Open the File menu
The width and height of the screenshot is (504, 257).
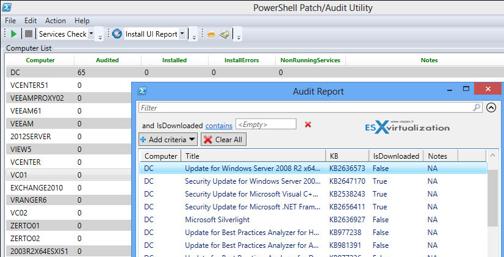[x=10, y=21]
